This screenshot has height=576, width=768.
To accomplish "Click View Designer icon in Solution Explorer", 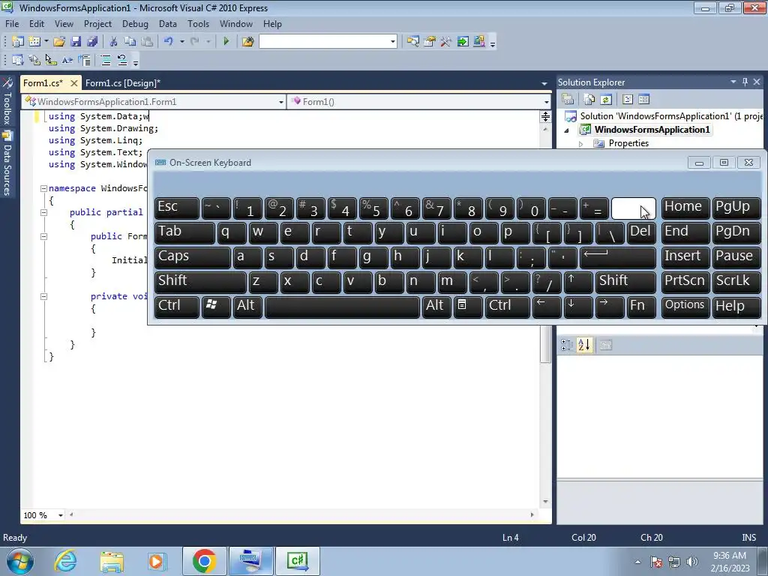I will [x=644, y=100].
